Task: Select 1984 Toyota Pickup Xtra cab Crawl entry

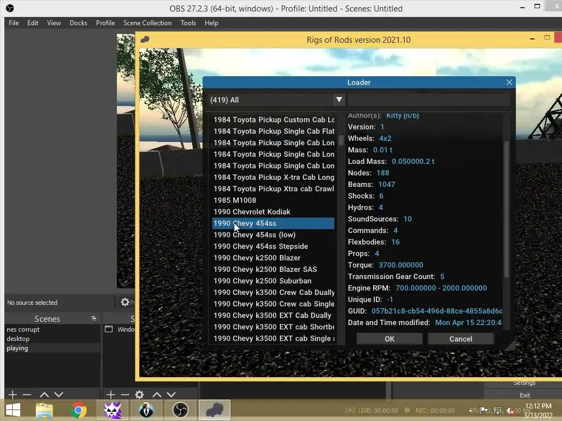Action: [273, 189]
